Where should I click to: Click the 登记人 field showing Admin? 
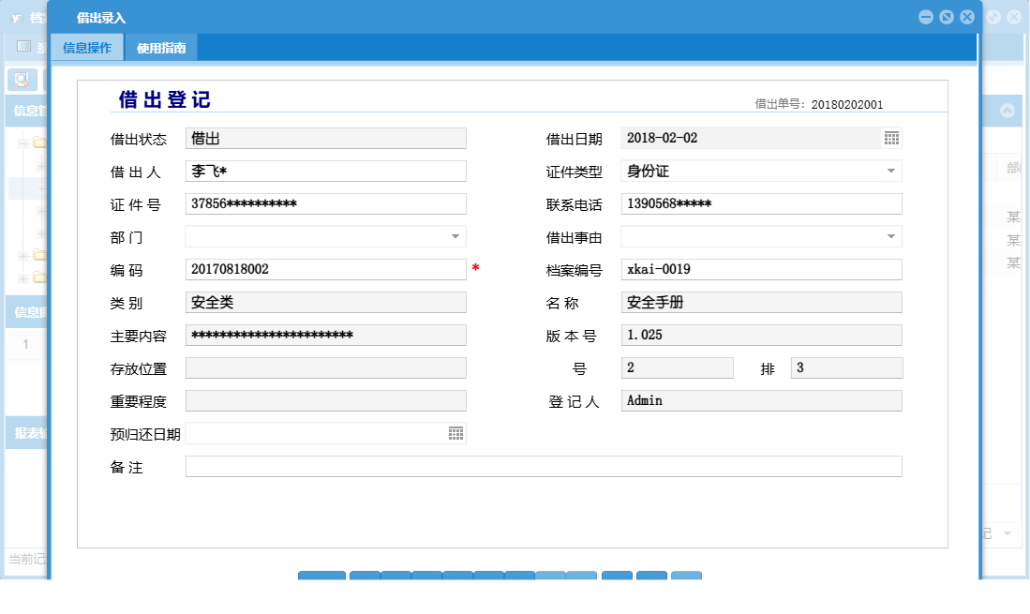[761, 400]
